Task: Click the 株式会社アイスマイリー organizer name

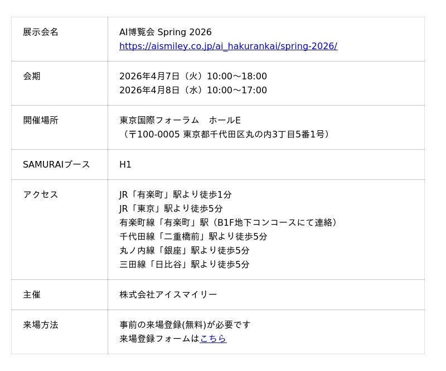Action: [168, 295]
